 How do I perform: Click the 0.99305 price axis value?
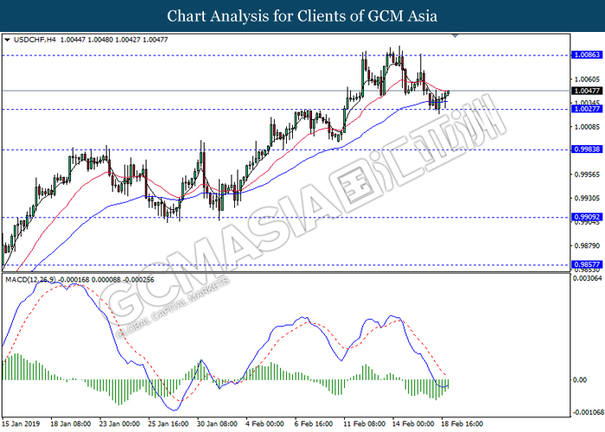tap(587, 198)
